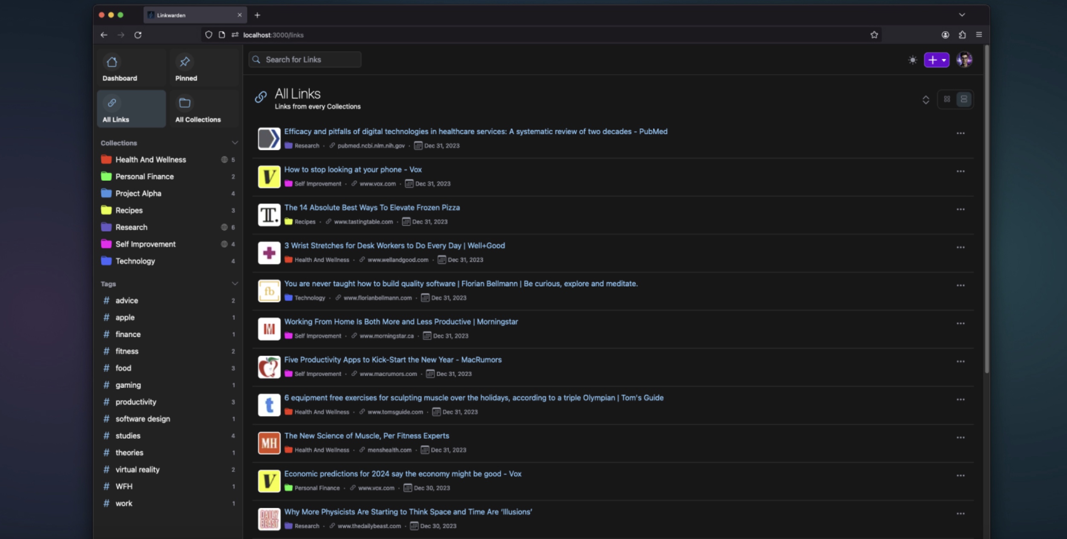Select the studies tag
Image resolution: width=1067 pixels, height=539 pixels.
168,436
